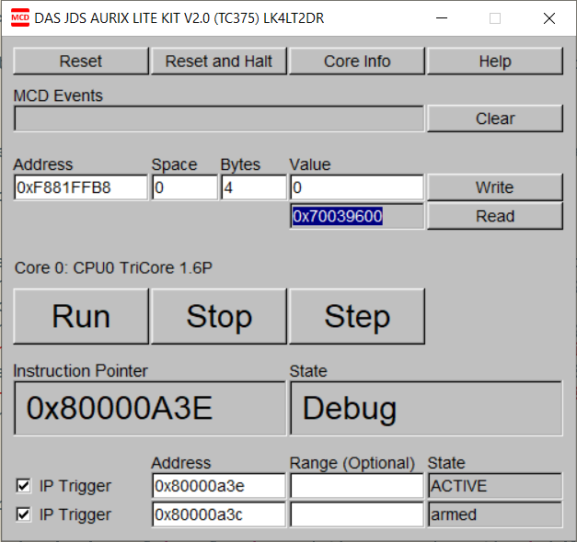Clear the MCD Events log
The height and width of the screenshot is (542, 577).
pyautogui.click(x=495, y=119)
